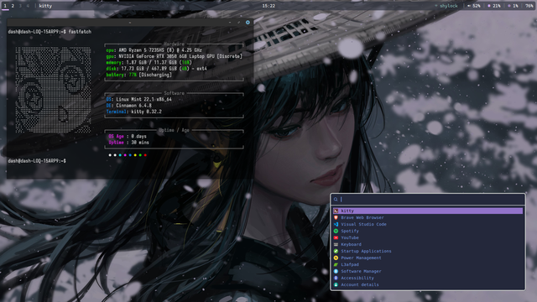537x302 pixels.
Task: Click the Uptime 38 mins line
Action: [x=128, y=143]
